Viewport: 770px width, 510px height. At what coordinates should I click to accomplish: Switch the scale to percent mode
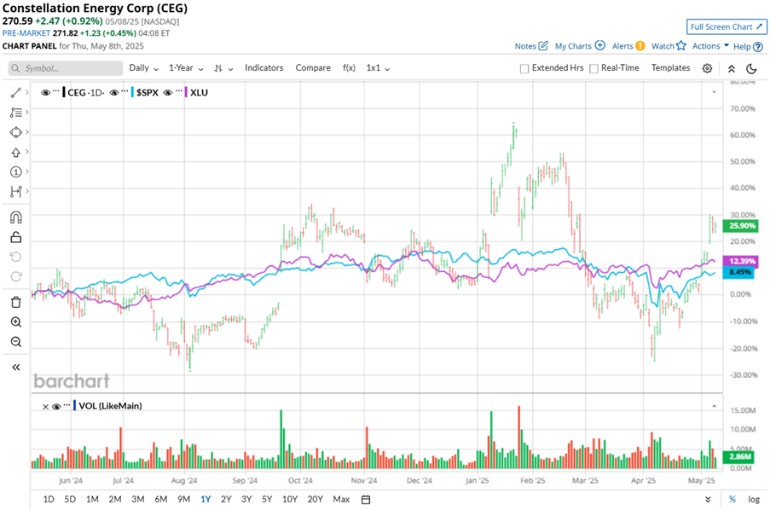732,499
